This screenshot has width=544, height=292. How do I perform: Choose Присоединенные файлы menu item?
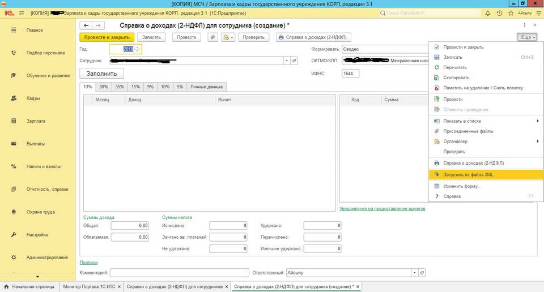tap(486, 131)
